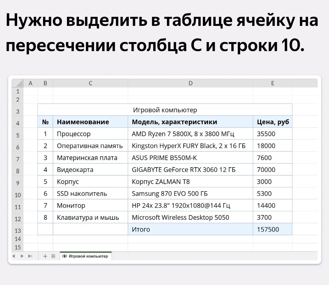Switch to the Игровой компьютер sheet tab
Screen dimensions: 329x285
click(86, 256)
